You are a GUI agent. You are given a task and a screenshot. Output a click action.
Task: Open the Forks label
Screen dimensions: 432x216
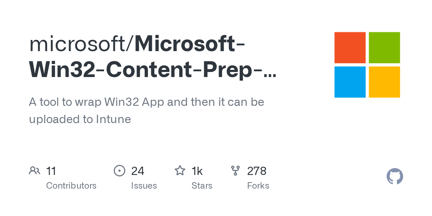click(x=258, y=186)
